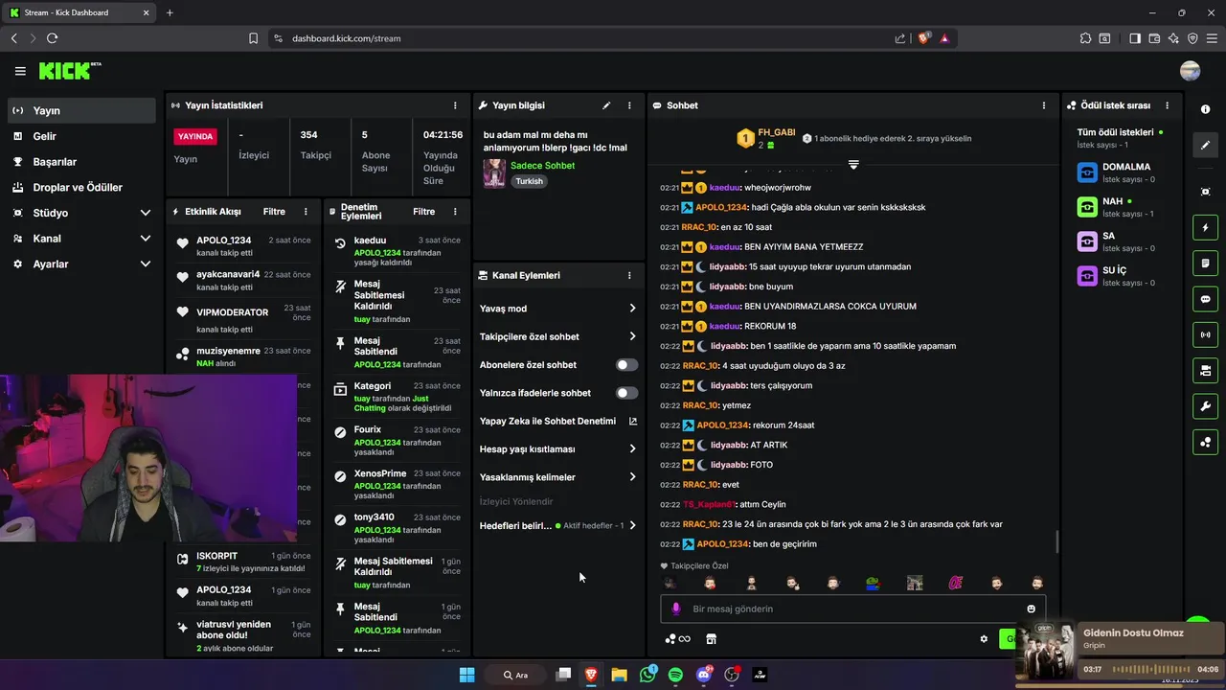The image size is (1226, 690).
Task: Go to Droplar ve Ödüller in the sidebar
Action: 81,187
